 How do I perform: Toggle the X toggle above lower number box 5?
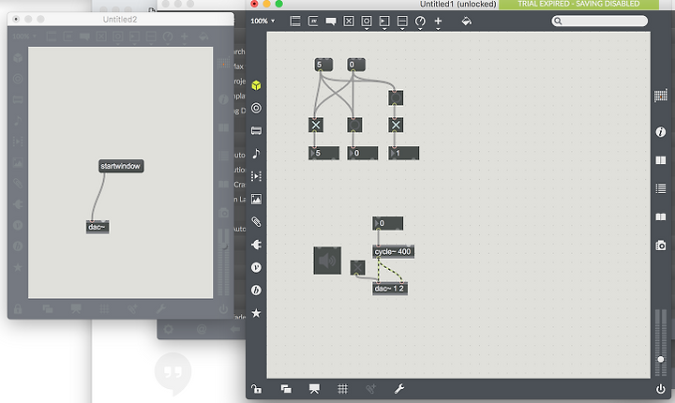pos(316,125)
